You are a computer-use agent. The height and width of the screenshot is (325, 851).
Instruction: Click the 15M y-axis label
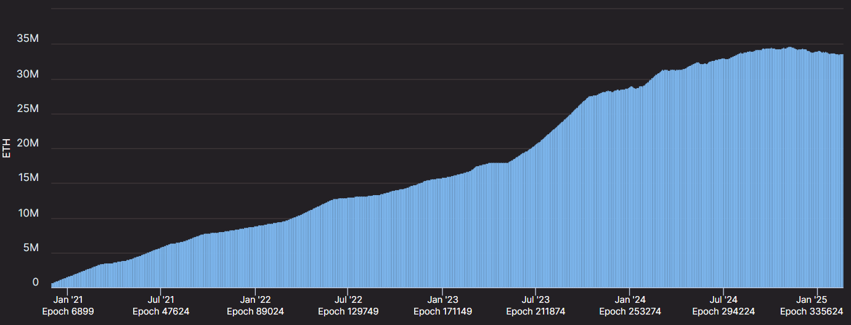[x=29, y=179]
